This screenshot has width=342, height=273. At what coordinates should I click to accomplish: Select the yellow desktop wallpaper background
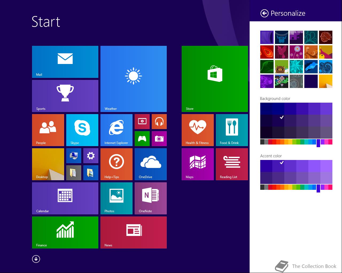pos(326,81)
